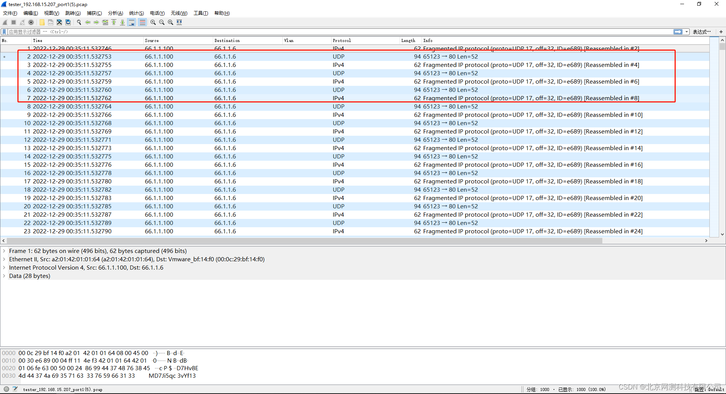Click the Resize columns to fit icon
The width and height of the screenshot is (726, 394).
tap(179, 22)
